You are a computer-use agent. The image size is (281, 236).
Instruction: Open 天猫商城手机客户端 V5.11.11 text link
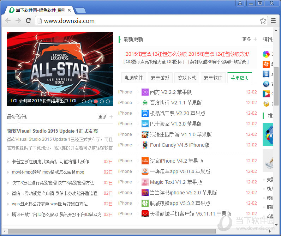191,214
